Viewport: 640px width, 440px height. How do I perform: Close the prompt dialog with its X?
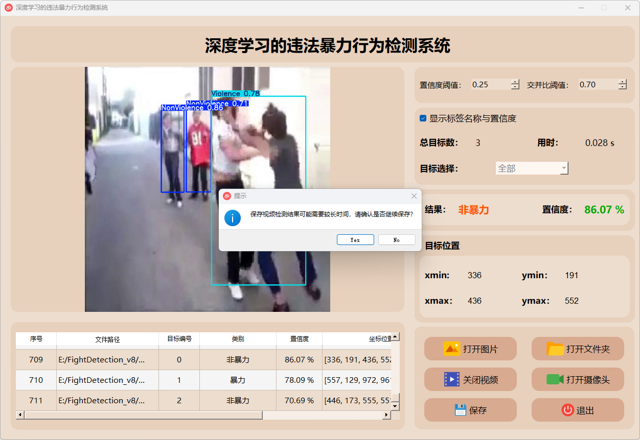[x=414, y=196]
